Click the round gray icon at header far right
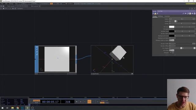Screen dimensions: 196x110 pyautogui.click(x=194, y=13)
